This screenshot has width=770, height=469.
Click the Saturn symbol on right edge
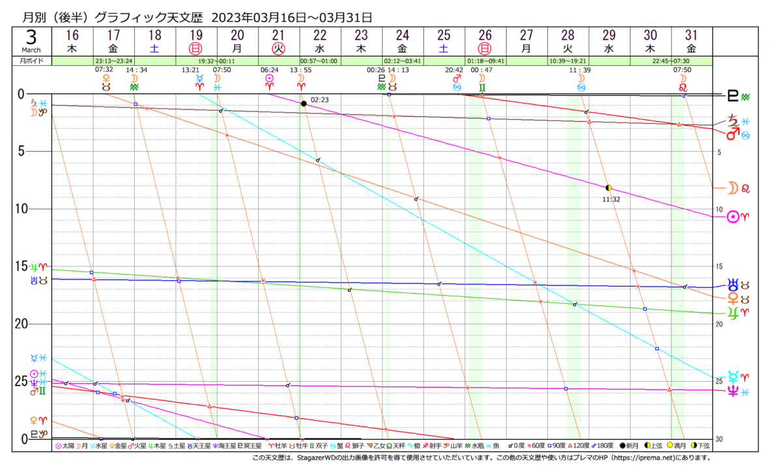(x=733, y=121)
